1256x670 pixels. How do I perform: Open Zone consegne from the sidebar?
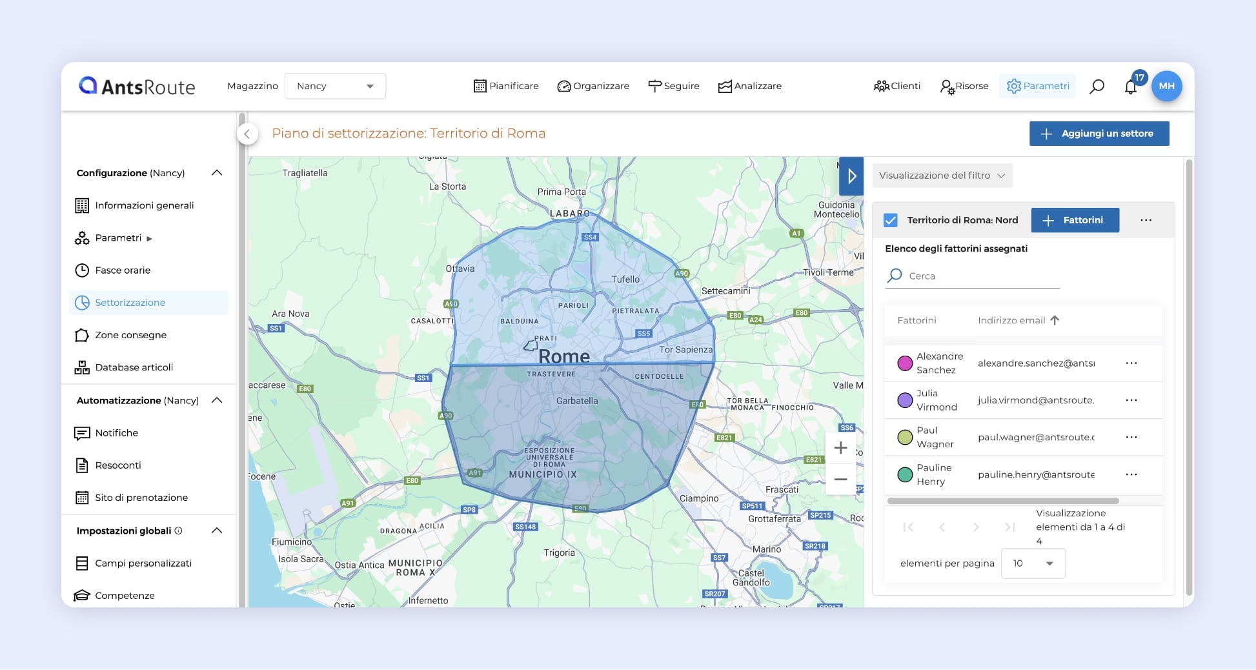[129, 334]
